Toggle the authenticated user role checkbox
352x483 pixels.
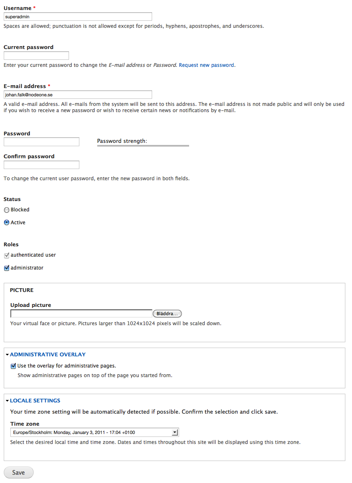7,255
